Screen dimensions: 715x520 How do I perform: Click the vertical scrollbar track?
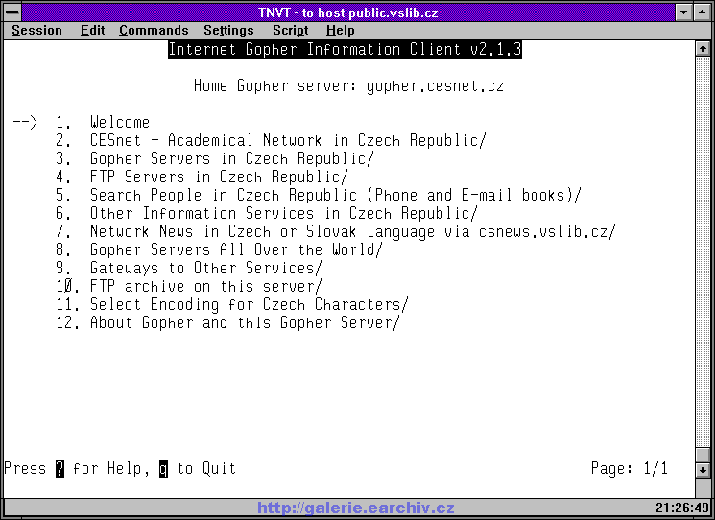pos(703,250)
